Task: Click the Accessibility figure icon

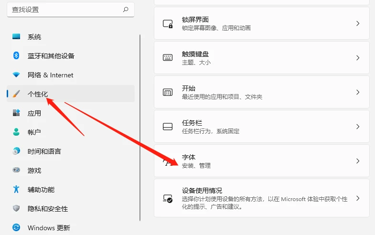Action: click(16, 190)
